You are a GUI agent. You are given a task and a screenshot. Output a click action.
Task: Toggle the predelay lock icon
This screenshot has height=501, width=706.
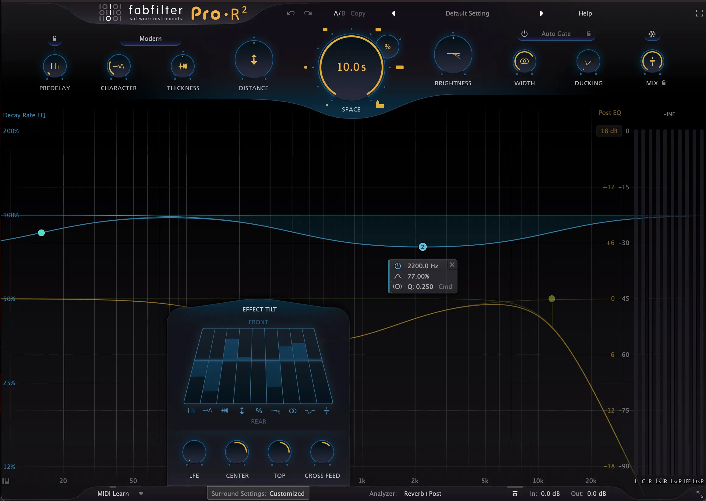[55, 39]
